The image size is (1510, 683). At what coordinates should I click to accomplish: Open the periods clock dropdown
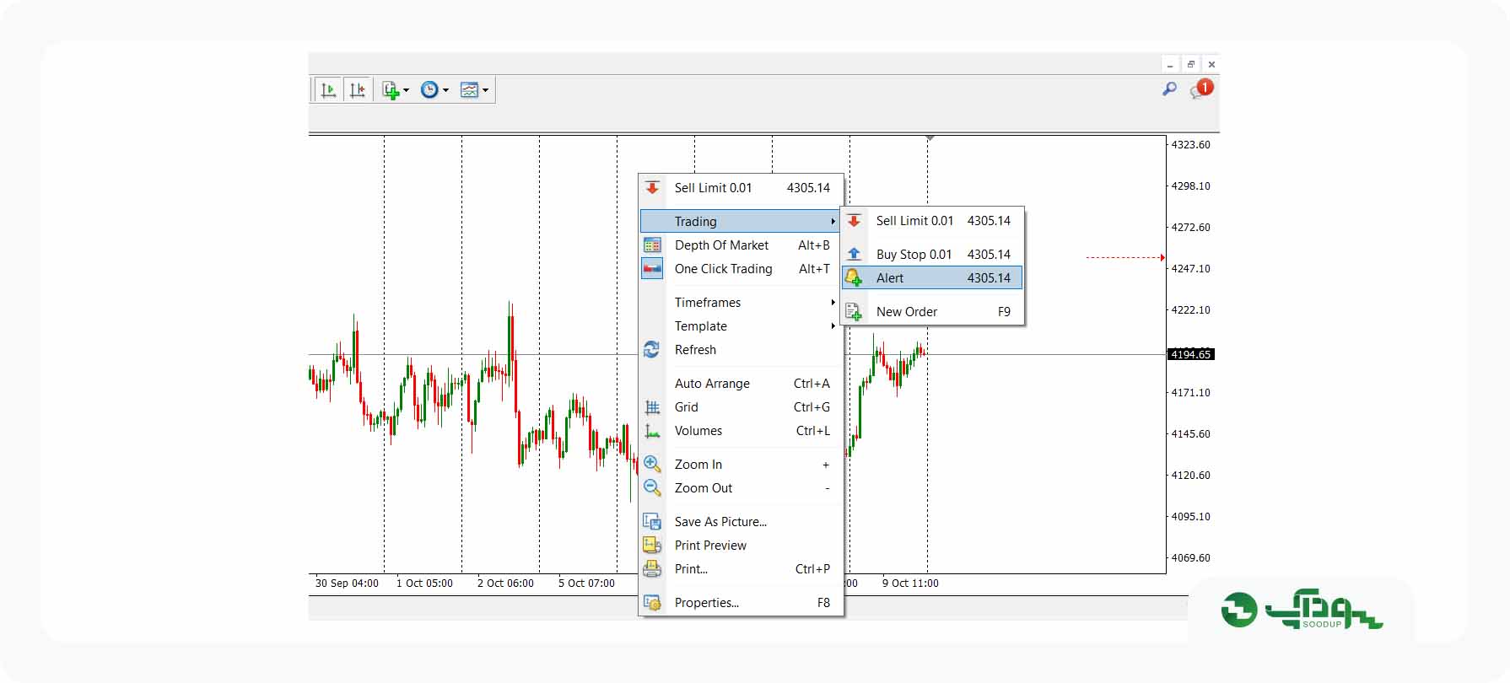coord(434,90)
